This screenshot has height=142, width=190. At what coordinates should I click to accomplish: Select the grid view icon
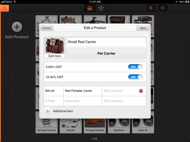pos(151,8)
